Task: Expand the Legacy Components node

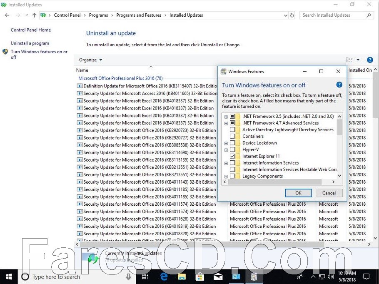Action: 226,177
